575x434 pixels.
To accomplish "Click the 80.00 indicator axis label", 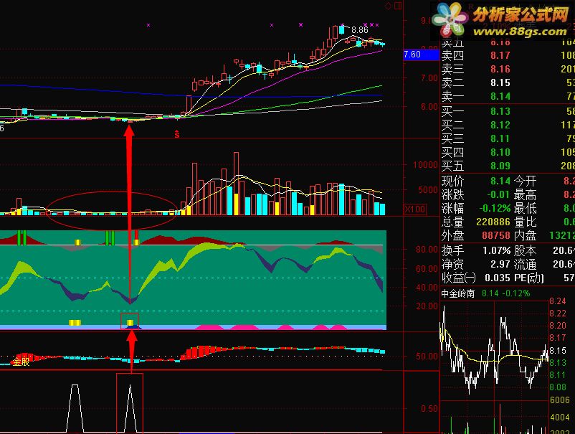I will 427,250.
